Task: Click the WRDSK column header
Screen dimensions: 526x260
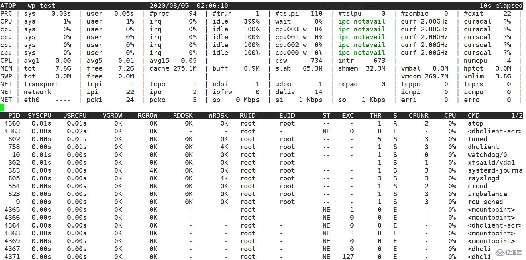Action: [x=218, y=116]
